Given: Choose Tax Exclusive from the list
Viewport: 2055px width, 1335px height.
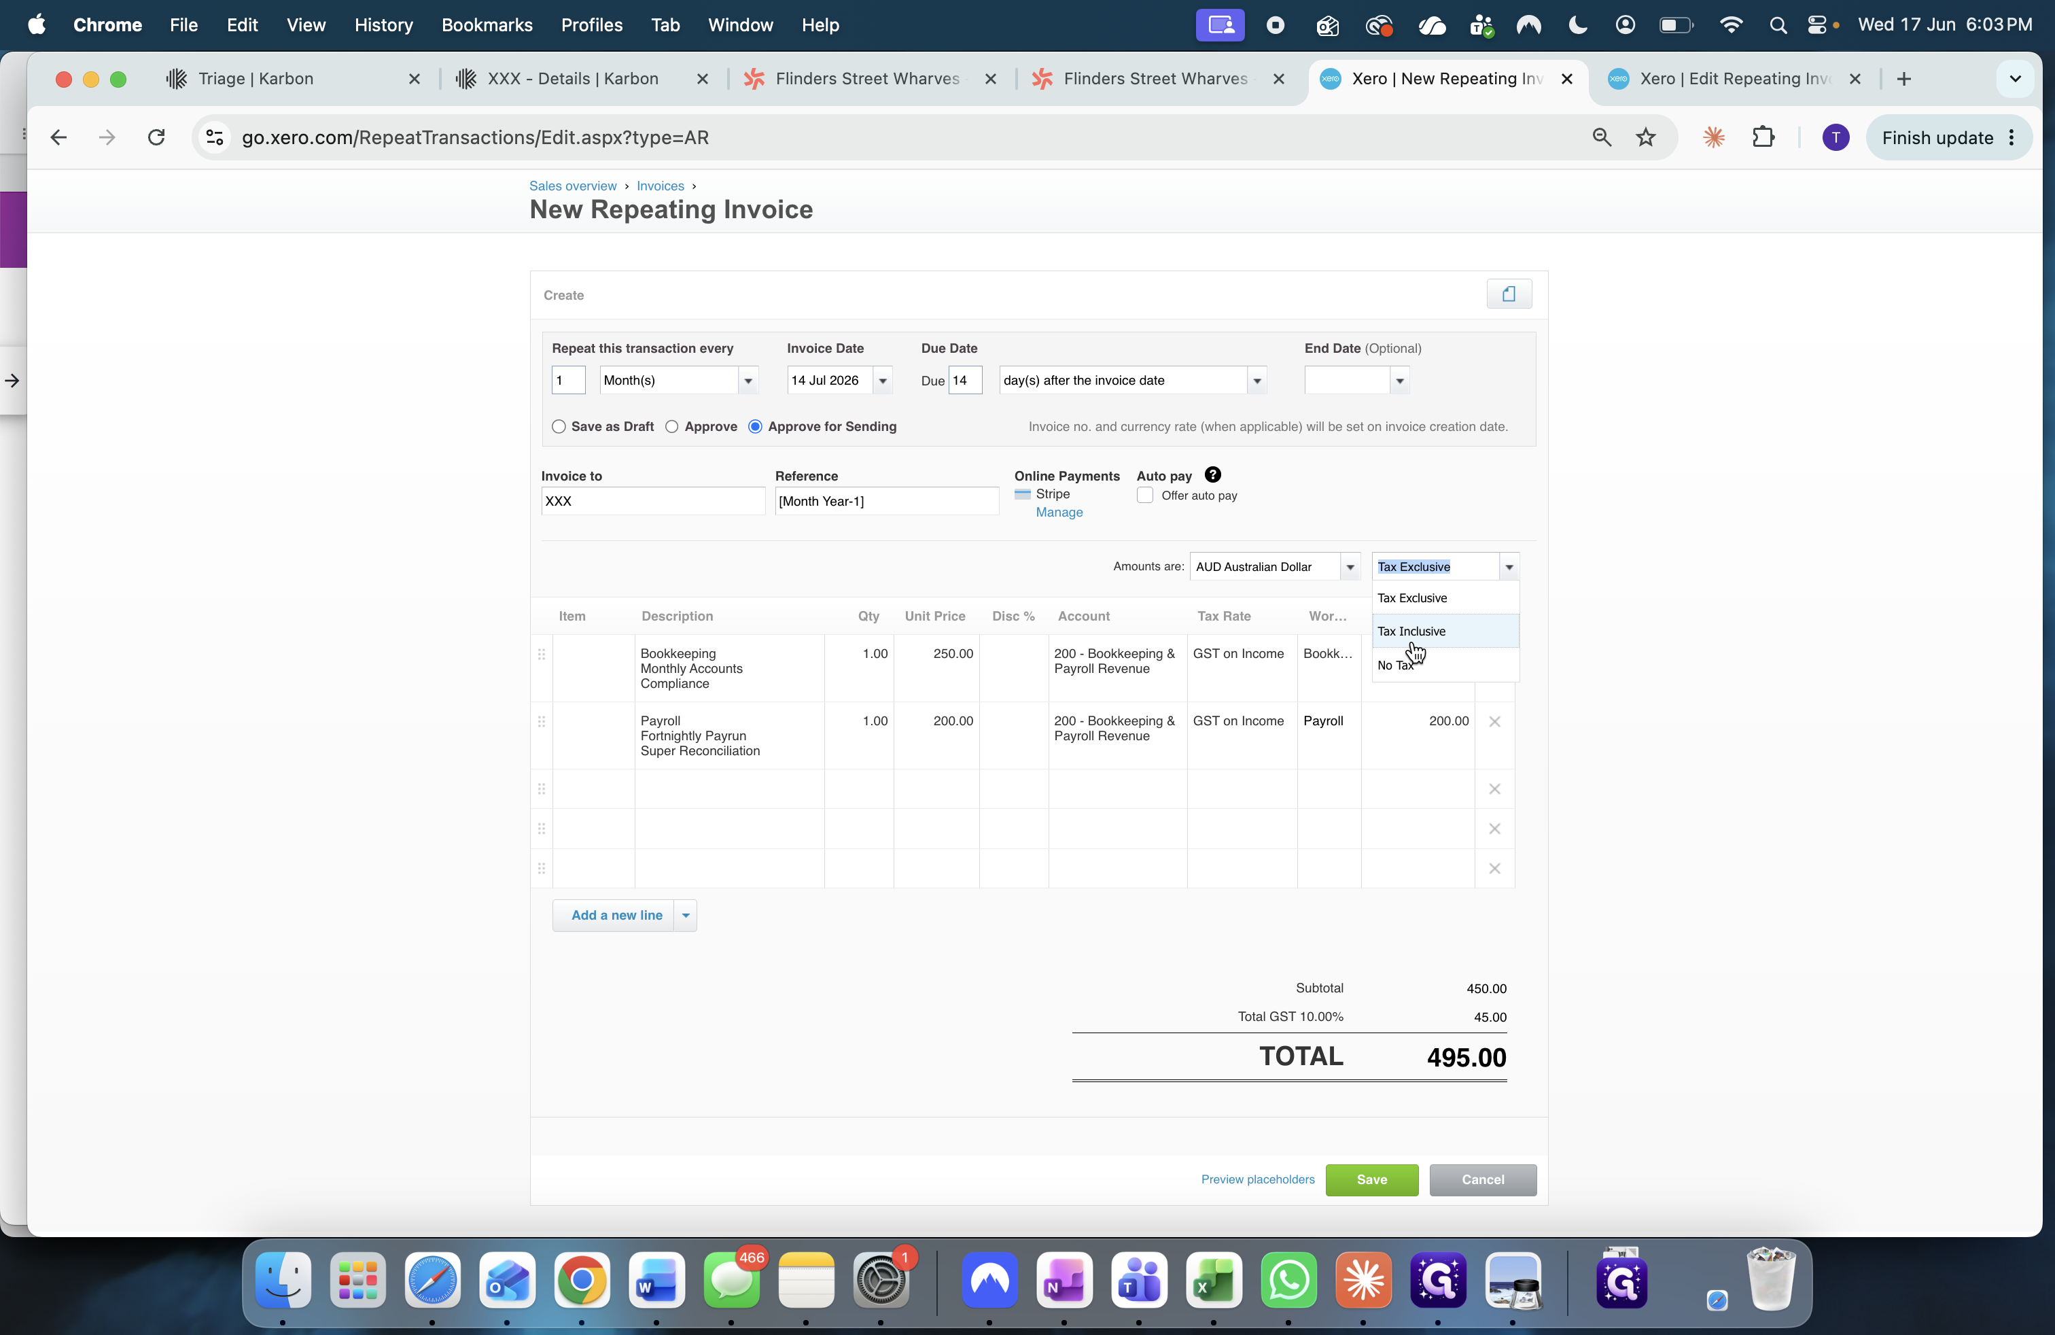Looking at the screenshot, I should (1445, 597).
